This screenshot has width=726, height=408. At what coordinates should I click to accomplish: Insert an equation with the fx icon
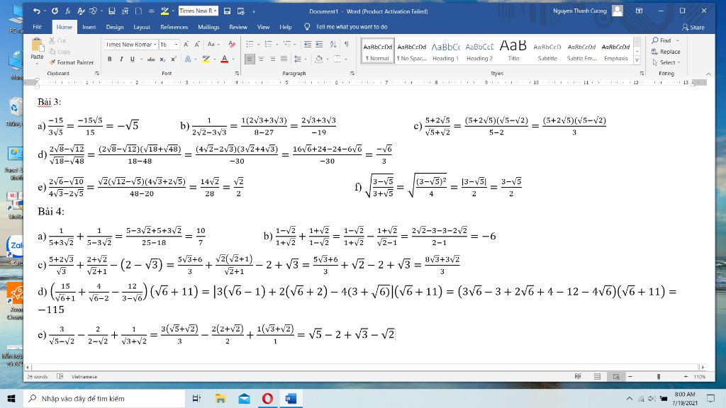(68, 11)
